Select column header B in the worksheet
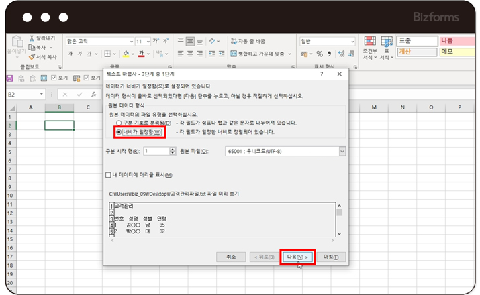This screenshot has width=480, height=295. click(x=59, y=108)
